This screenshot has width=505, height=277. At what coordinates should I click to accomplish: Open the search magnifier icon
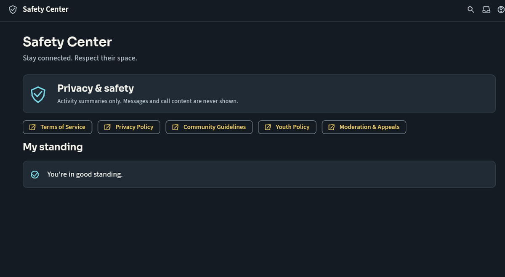[471, 10]
